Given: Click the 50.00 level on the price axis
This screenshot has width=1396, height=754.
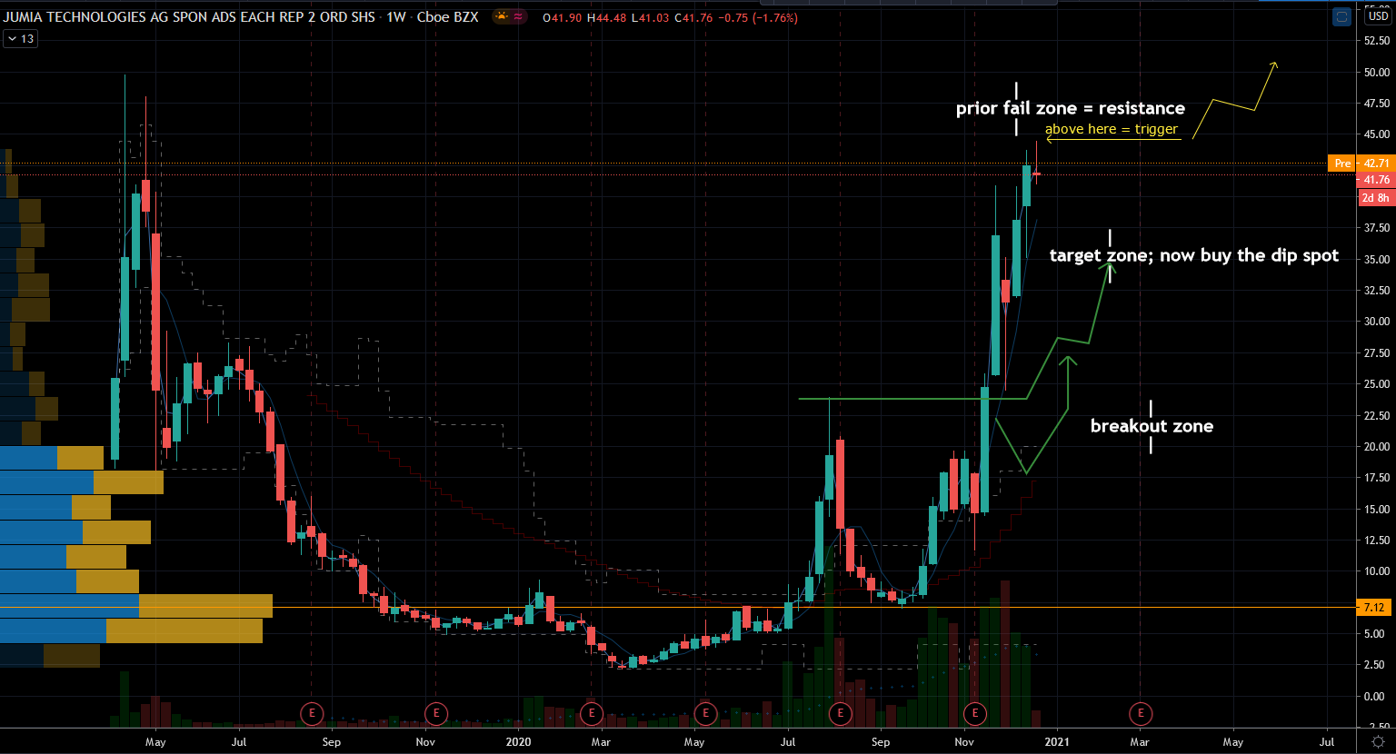Looking at the screenshot, I should click(x=1376, y=73).
